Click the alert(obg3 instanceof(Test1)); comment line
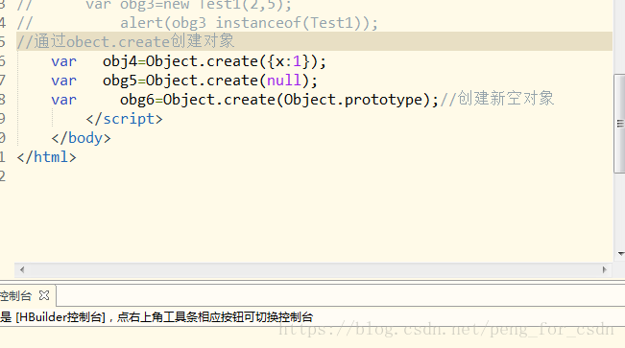 point(249,23)
